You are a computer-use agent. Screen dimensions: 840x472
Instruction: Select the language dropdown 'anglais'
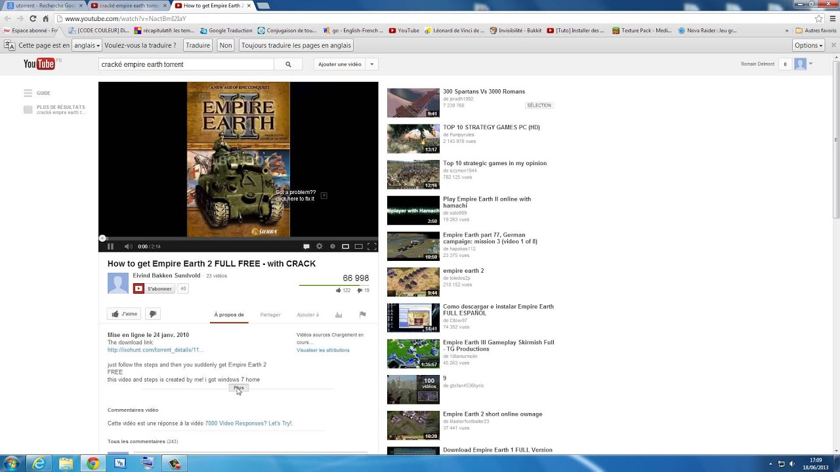click(87, 45)
